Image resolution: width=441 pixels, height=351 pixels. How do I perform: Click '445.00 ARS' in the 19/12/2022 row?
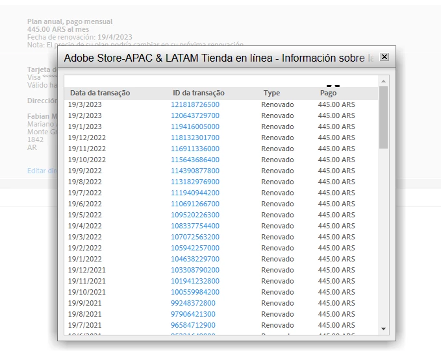click(x=336, y=138)
